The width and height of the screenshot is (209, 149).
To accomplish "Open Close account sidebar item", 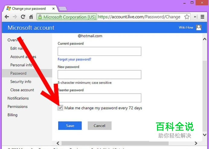I will coord(22,90).
